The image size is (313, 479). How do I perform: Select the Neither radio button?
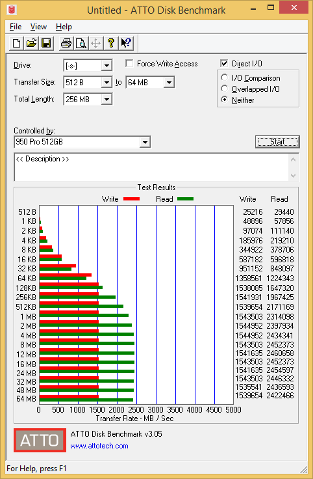pos(224,100)
